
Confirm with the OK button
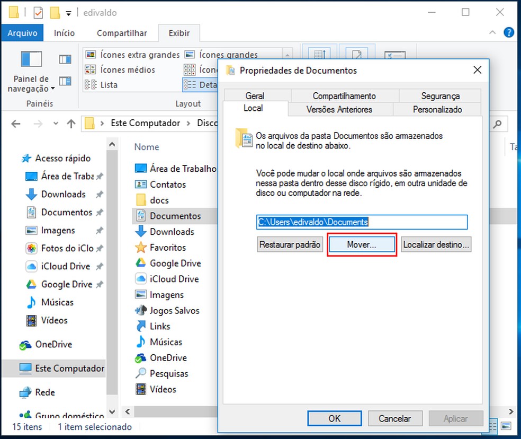(x=335, y=418)
